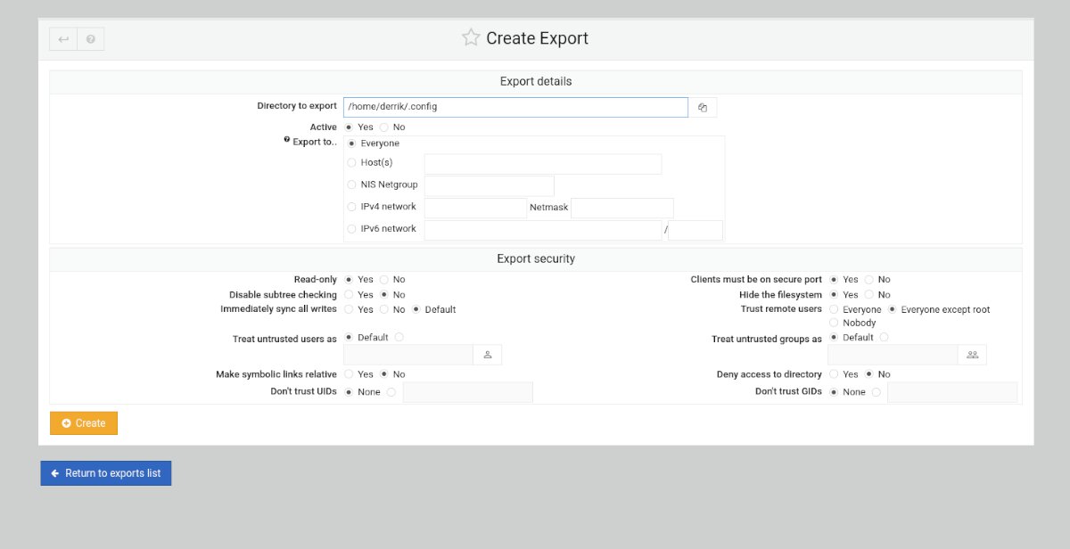Click the Don't trust GIDs text field

click(952, 392)
